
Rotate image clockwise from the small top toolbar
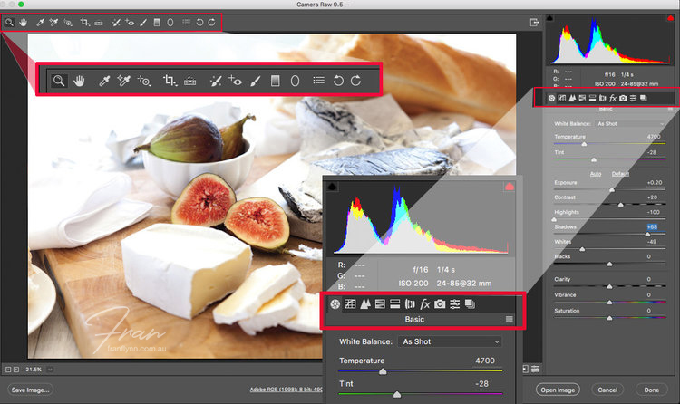(211, 22)
